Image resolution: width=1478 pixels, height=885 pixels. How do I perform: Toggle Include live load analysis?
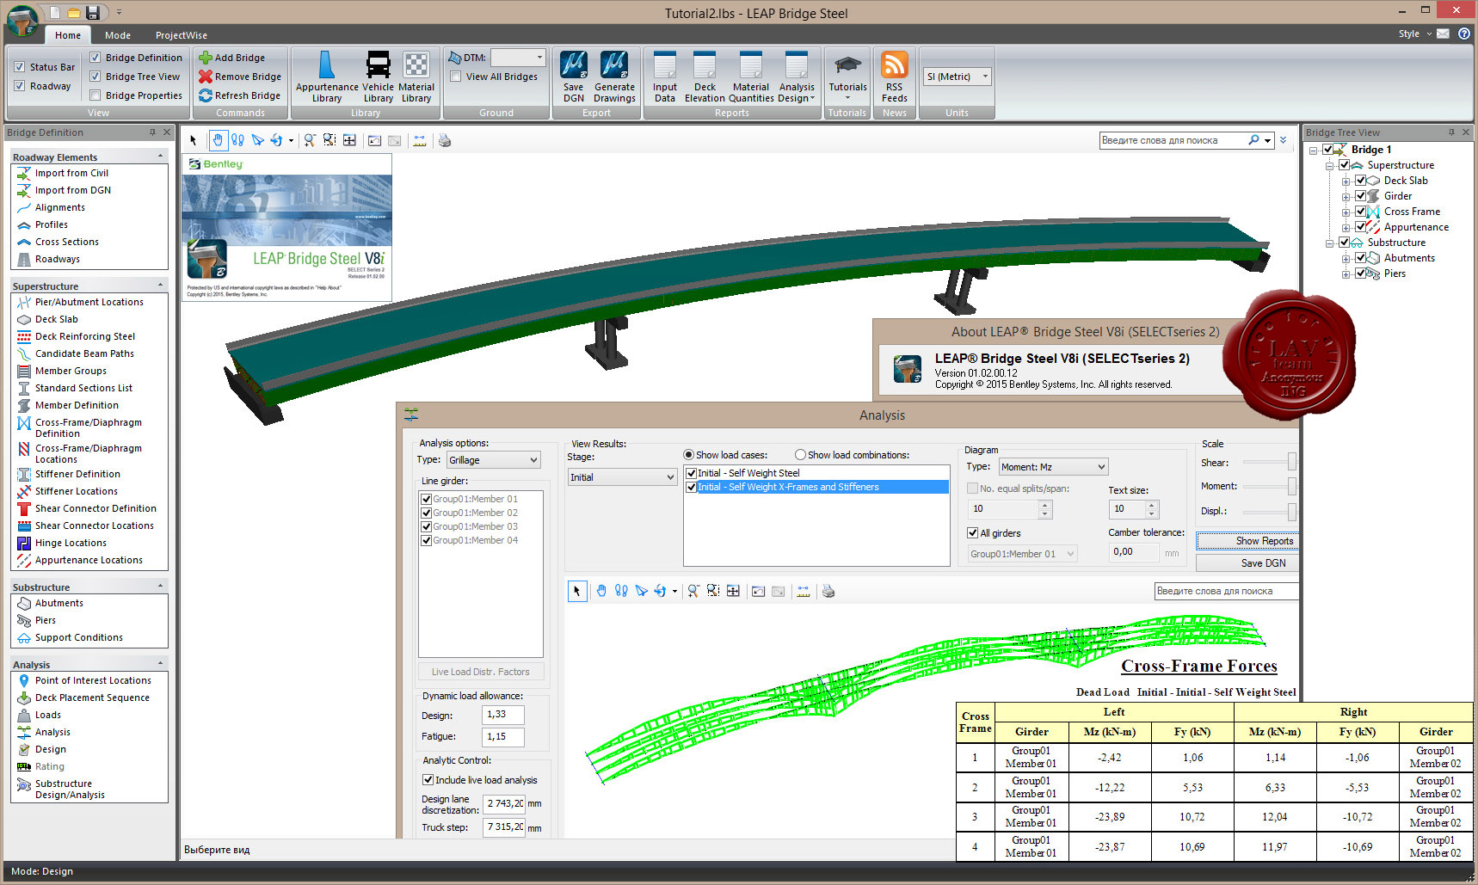click(x=428, y=780)
